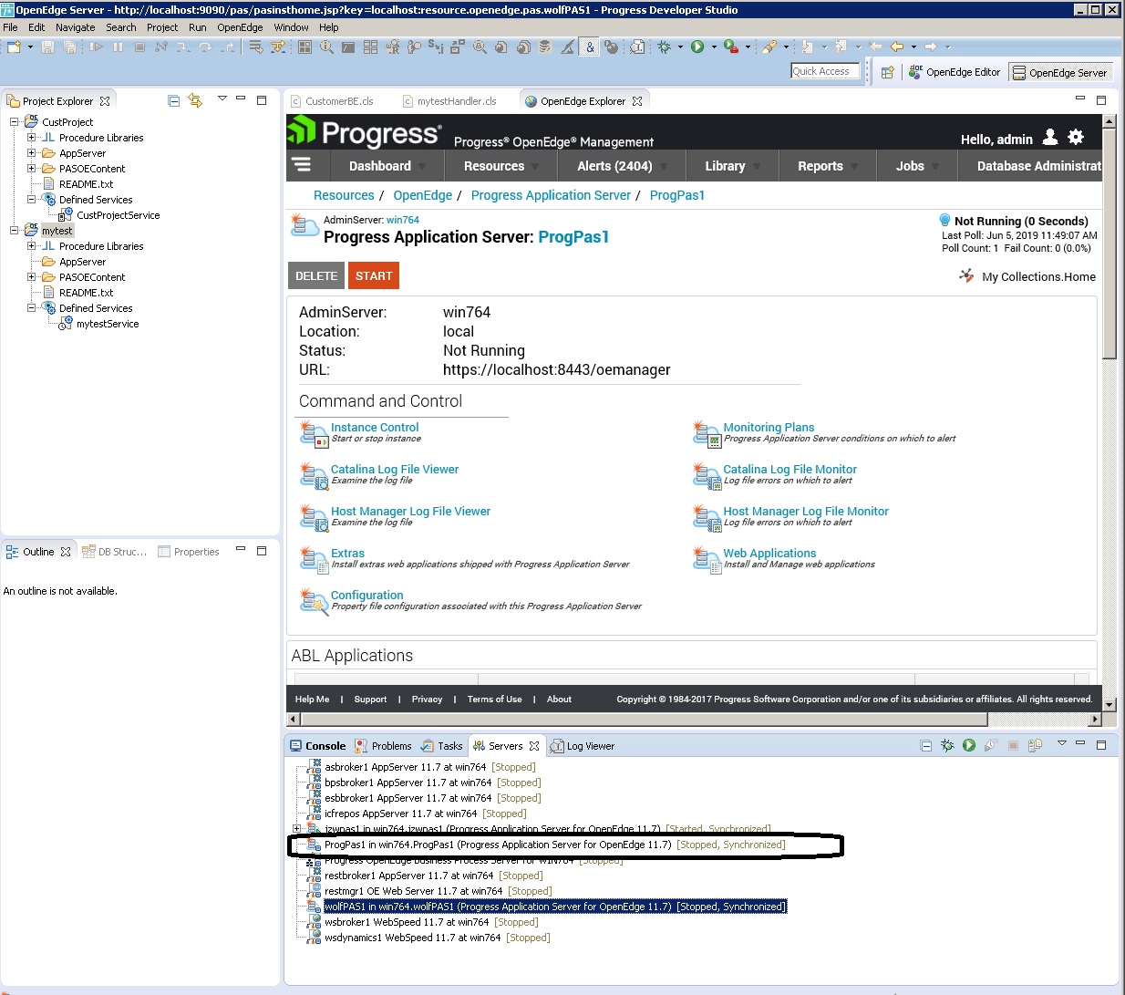Click the green Run icon in main toolbar
Viewport: 1125px width, 995px height.
tap(697, 47)
